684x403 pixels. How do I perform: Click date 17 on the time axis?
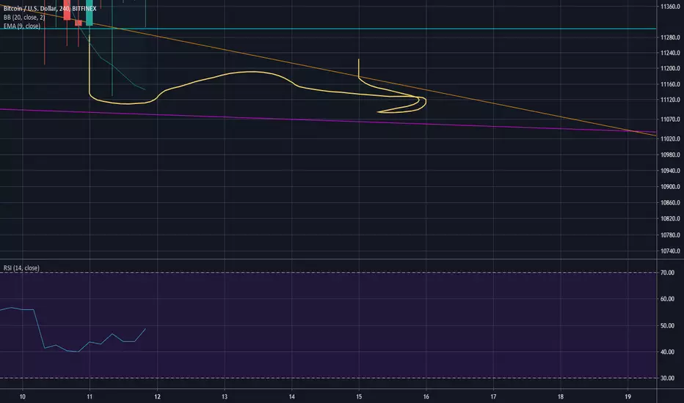tap(493, 396)
